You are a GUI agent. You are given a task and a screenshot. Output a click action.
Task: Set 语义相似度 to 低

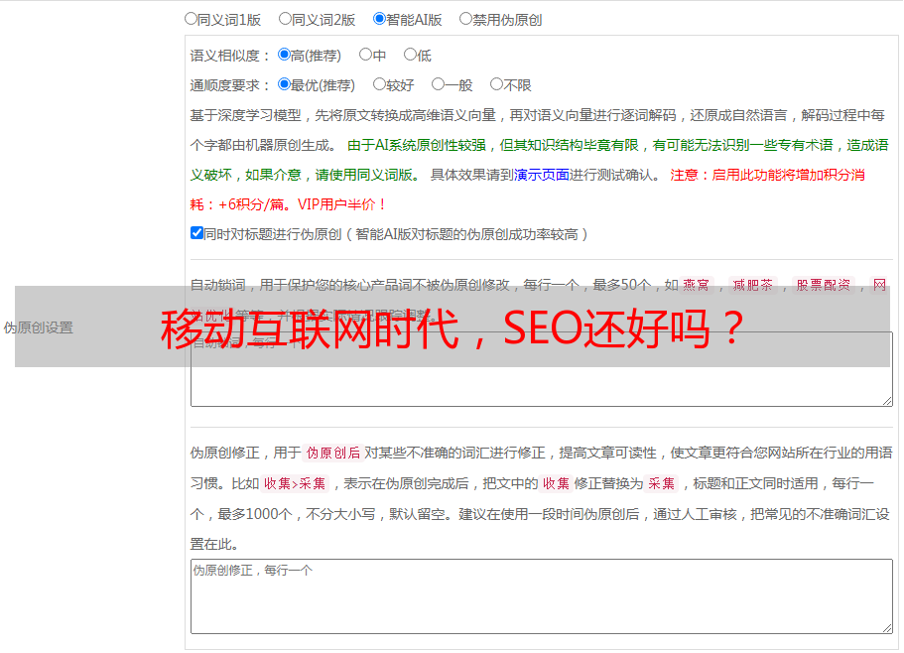[x=410, y=55]
